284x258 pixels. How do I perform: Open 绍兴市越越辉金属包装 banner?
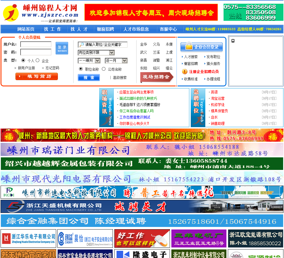pos(142,163)
